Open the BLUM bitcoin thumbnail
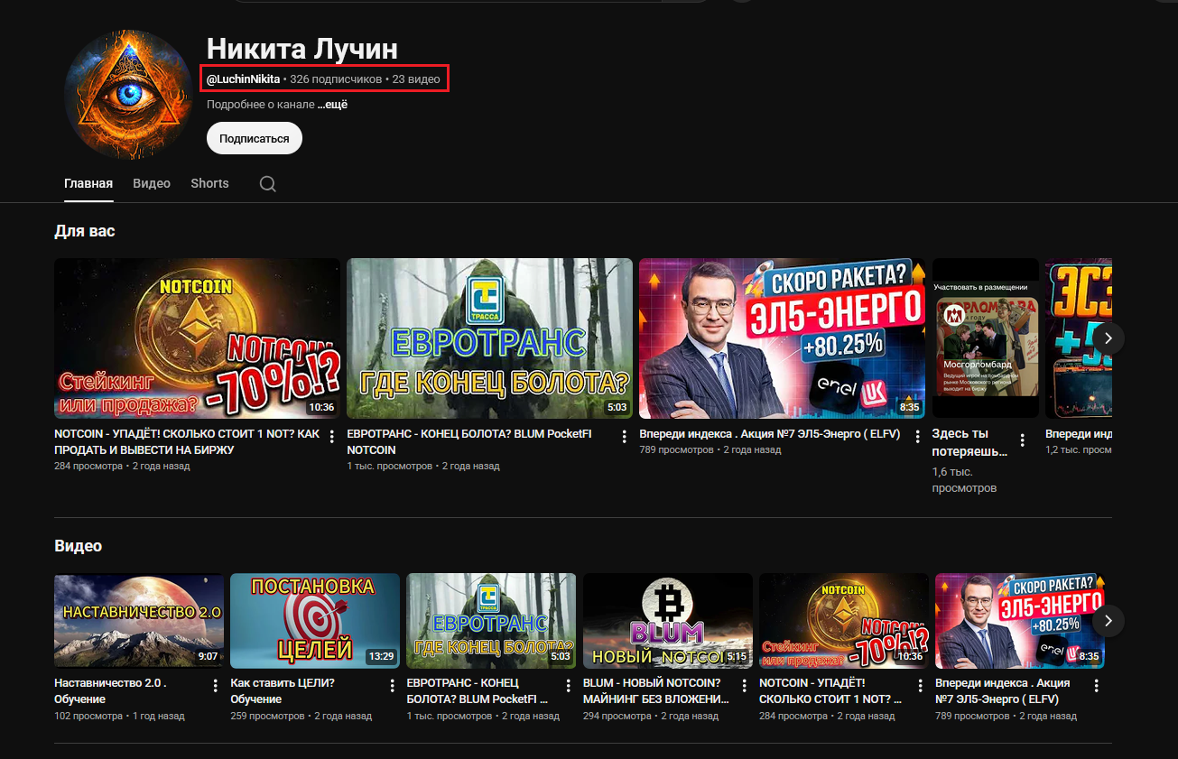This screenshot has height=759, width=1178. [668, 621]
